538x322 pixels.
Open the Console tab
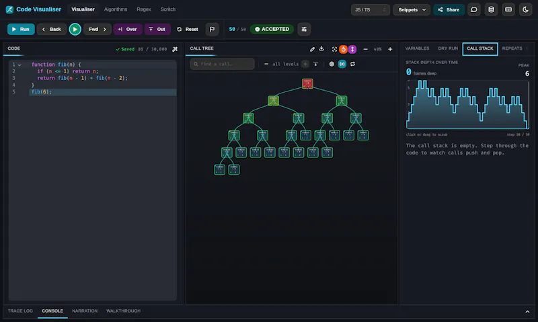[x=52, y=311]
